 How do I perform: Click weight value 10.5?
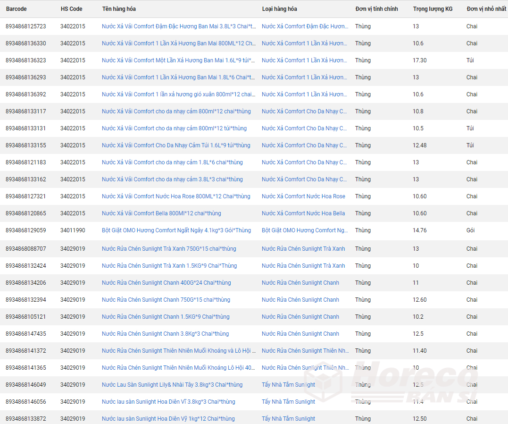click(418, 128)
